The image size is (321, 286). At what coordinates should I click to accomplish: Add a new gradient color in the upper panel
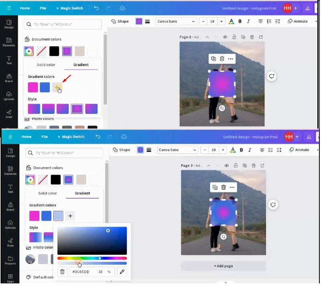pos(57,87)
